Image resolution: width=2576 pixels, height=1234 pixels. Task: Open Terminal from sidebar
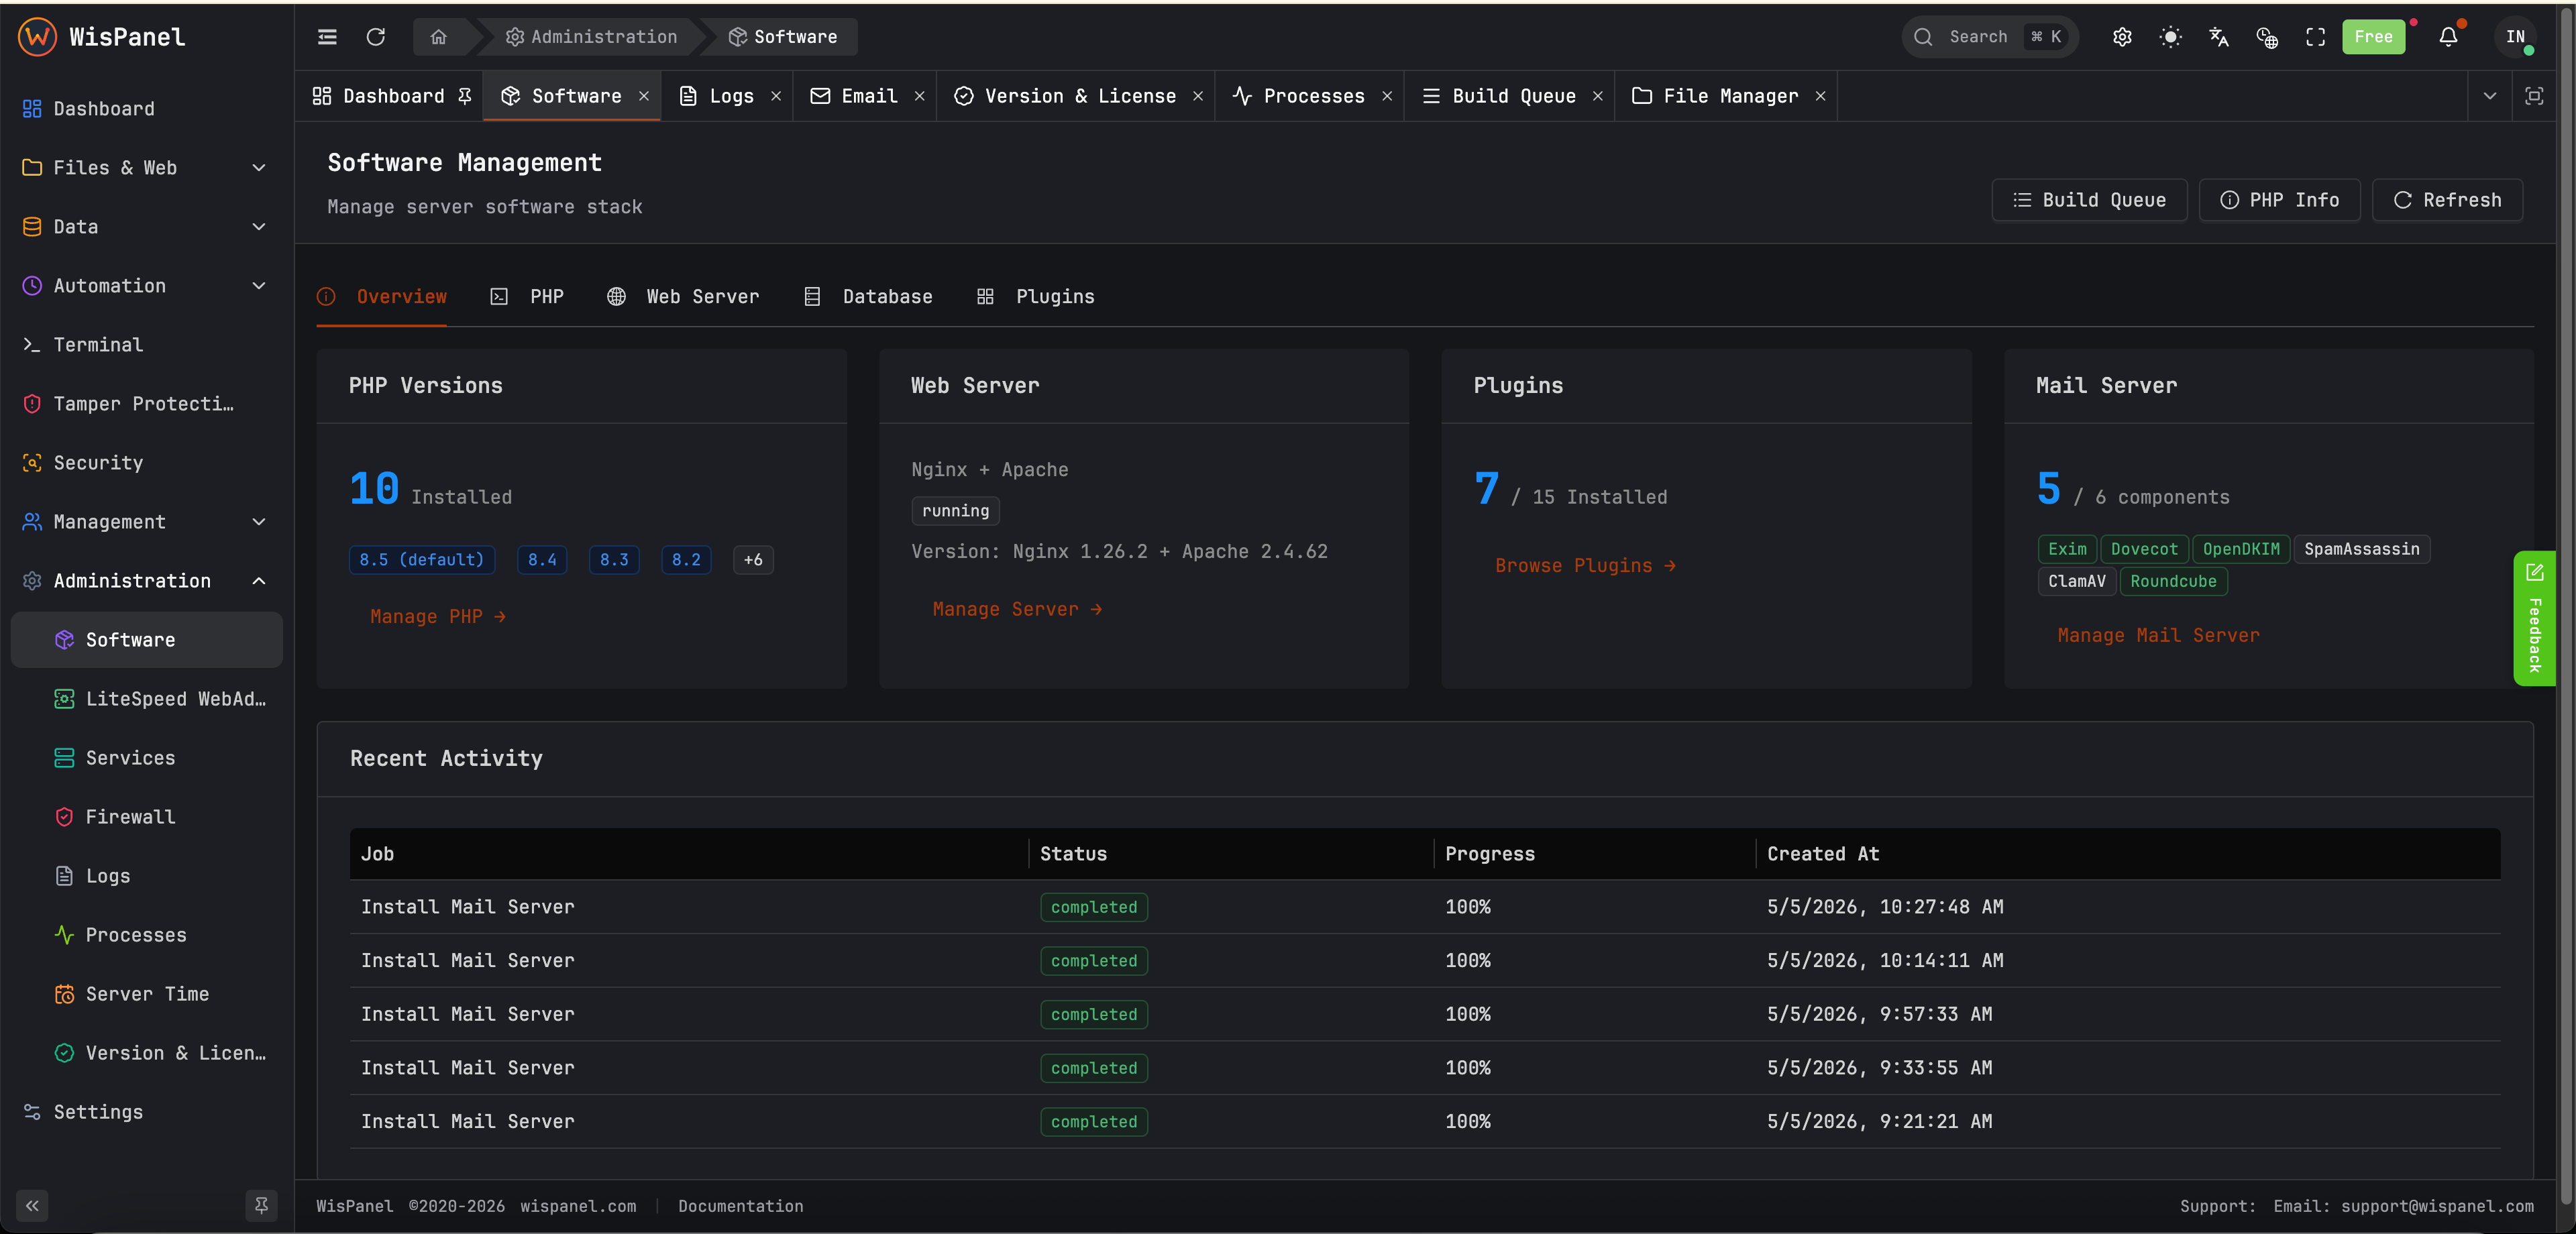click(146, 344)
